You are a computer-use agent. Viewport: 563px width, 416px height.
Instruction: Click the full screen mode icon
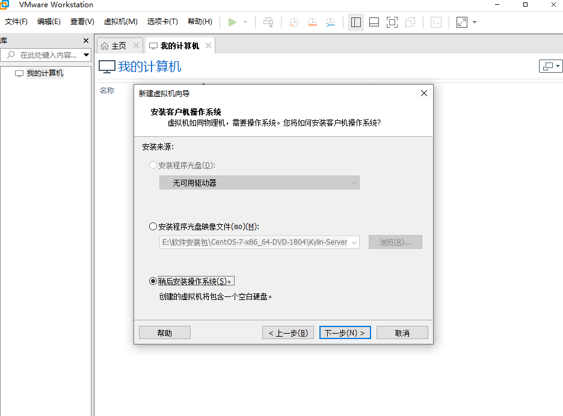click(392, 22)
